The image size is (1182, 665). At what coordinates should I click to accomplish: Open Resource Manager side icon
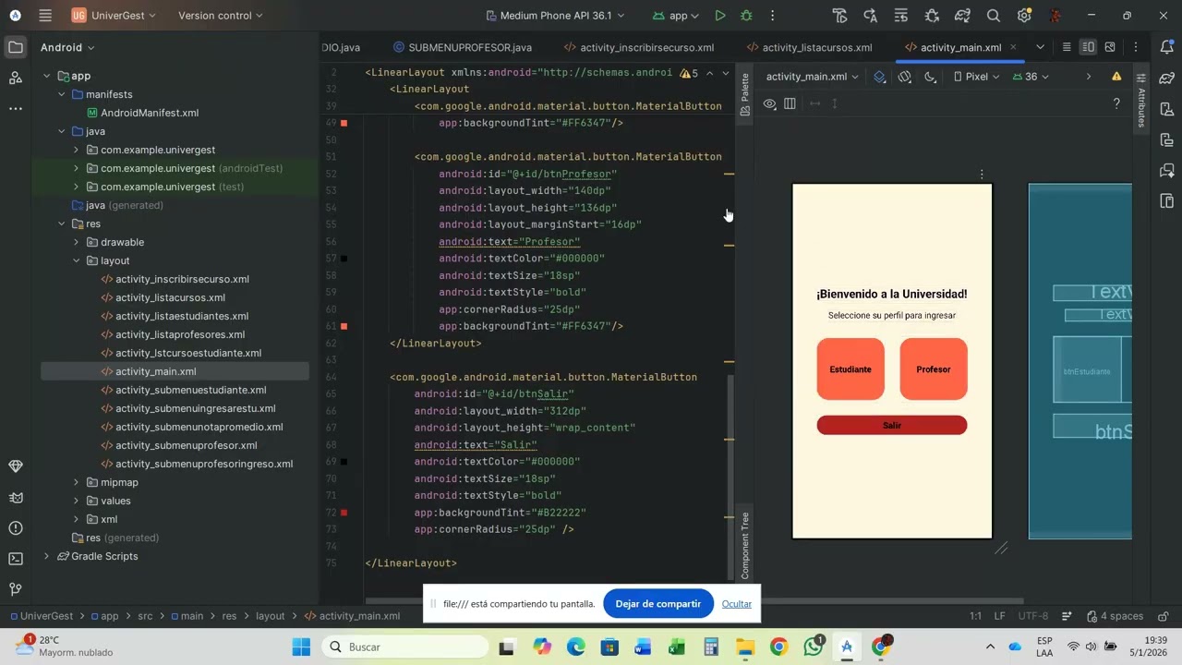pos(16,78)
